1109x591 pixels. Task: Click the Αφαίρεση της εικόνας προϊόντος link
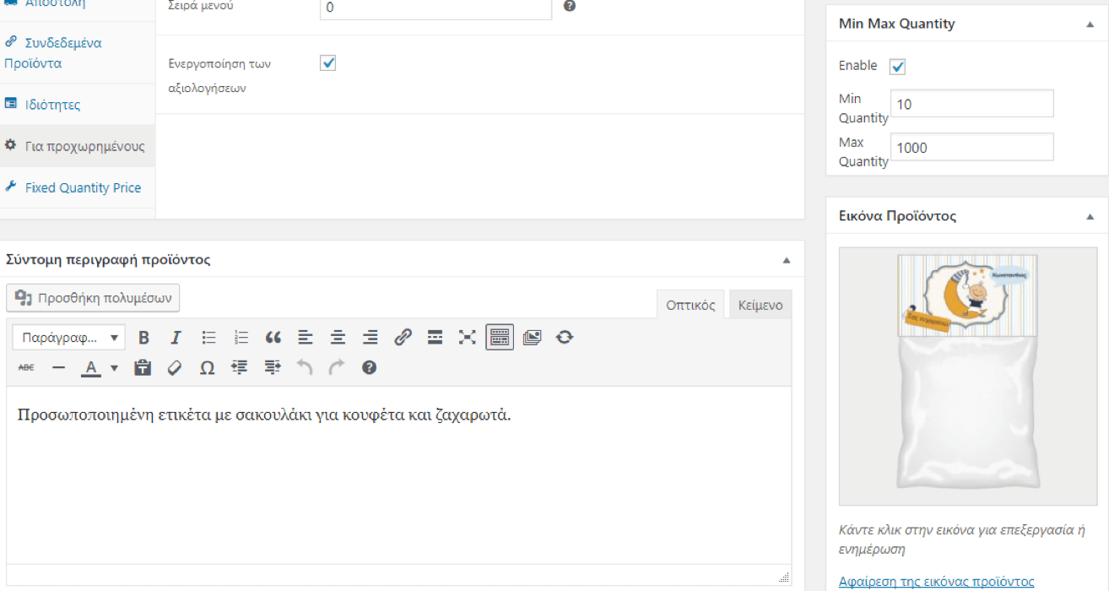(x=936, y=581)
